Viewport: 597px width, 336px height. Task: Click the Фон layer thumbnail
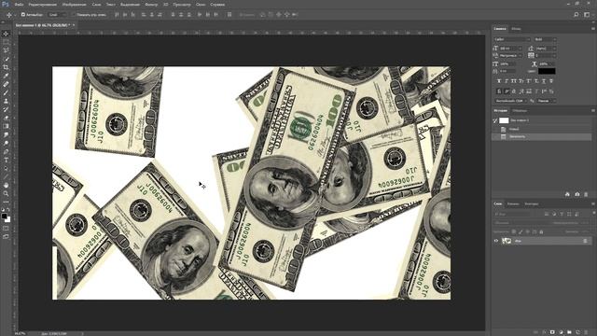click(507, 241)
